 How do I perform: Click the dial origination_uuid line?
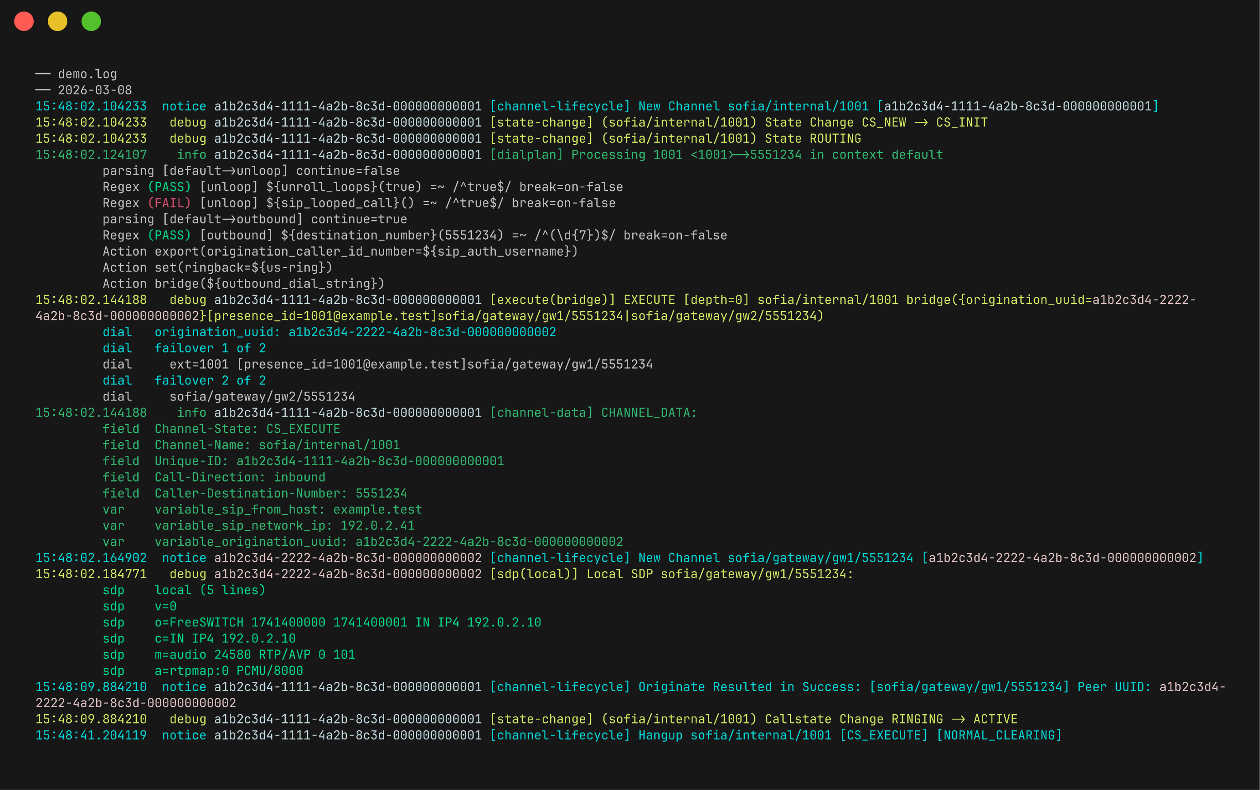[x=329, y=332]
